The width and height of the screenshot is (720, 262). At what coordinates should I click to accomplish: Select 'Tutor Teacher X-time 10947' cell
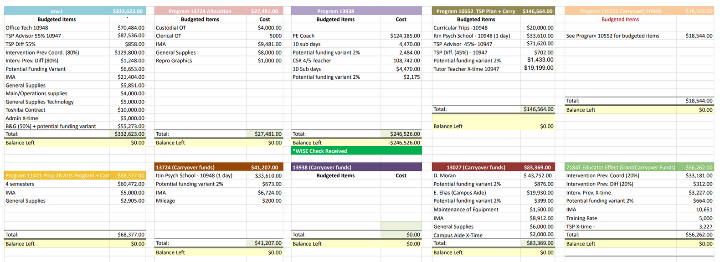pyautogui.click(x=476, y=69)
